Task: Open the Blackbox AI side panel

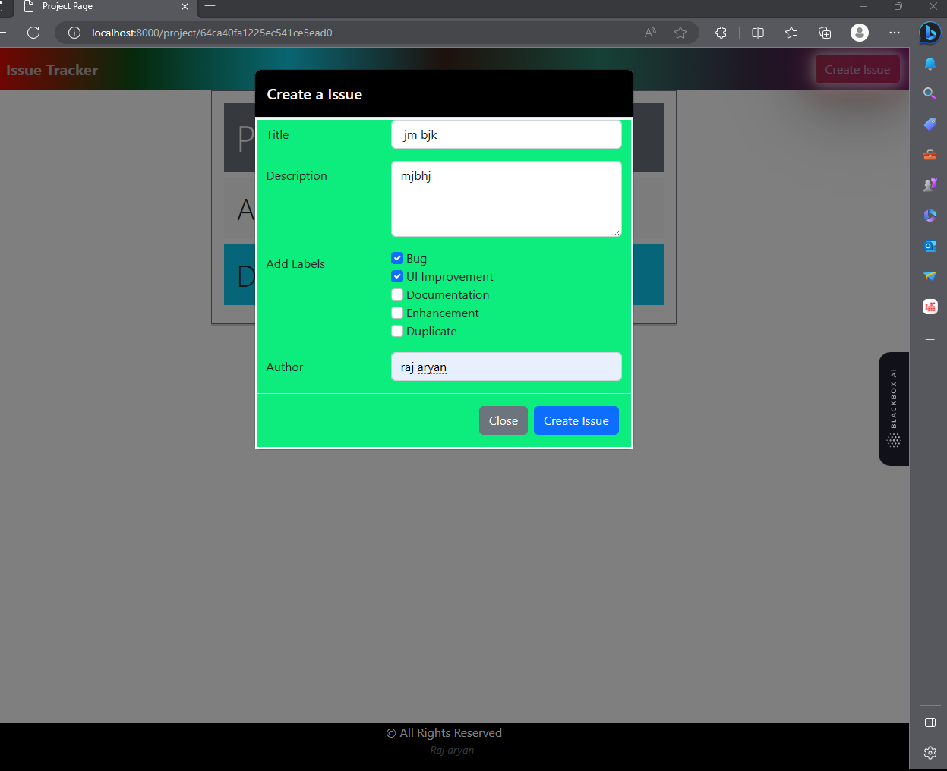Action: 893,409
